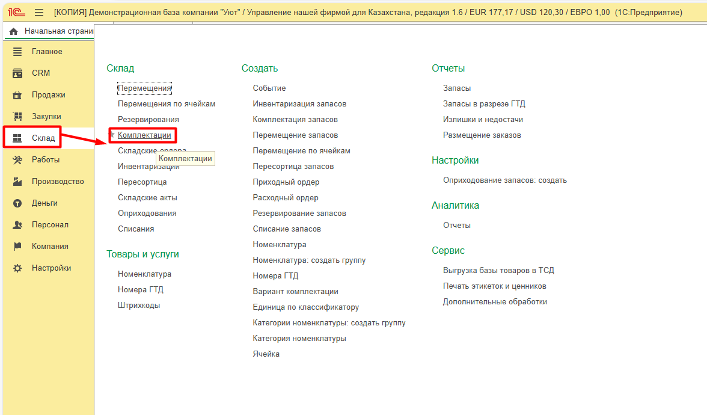Open the hamburger main menu

[x=39, y=12]
